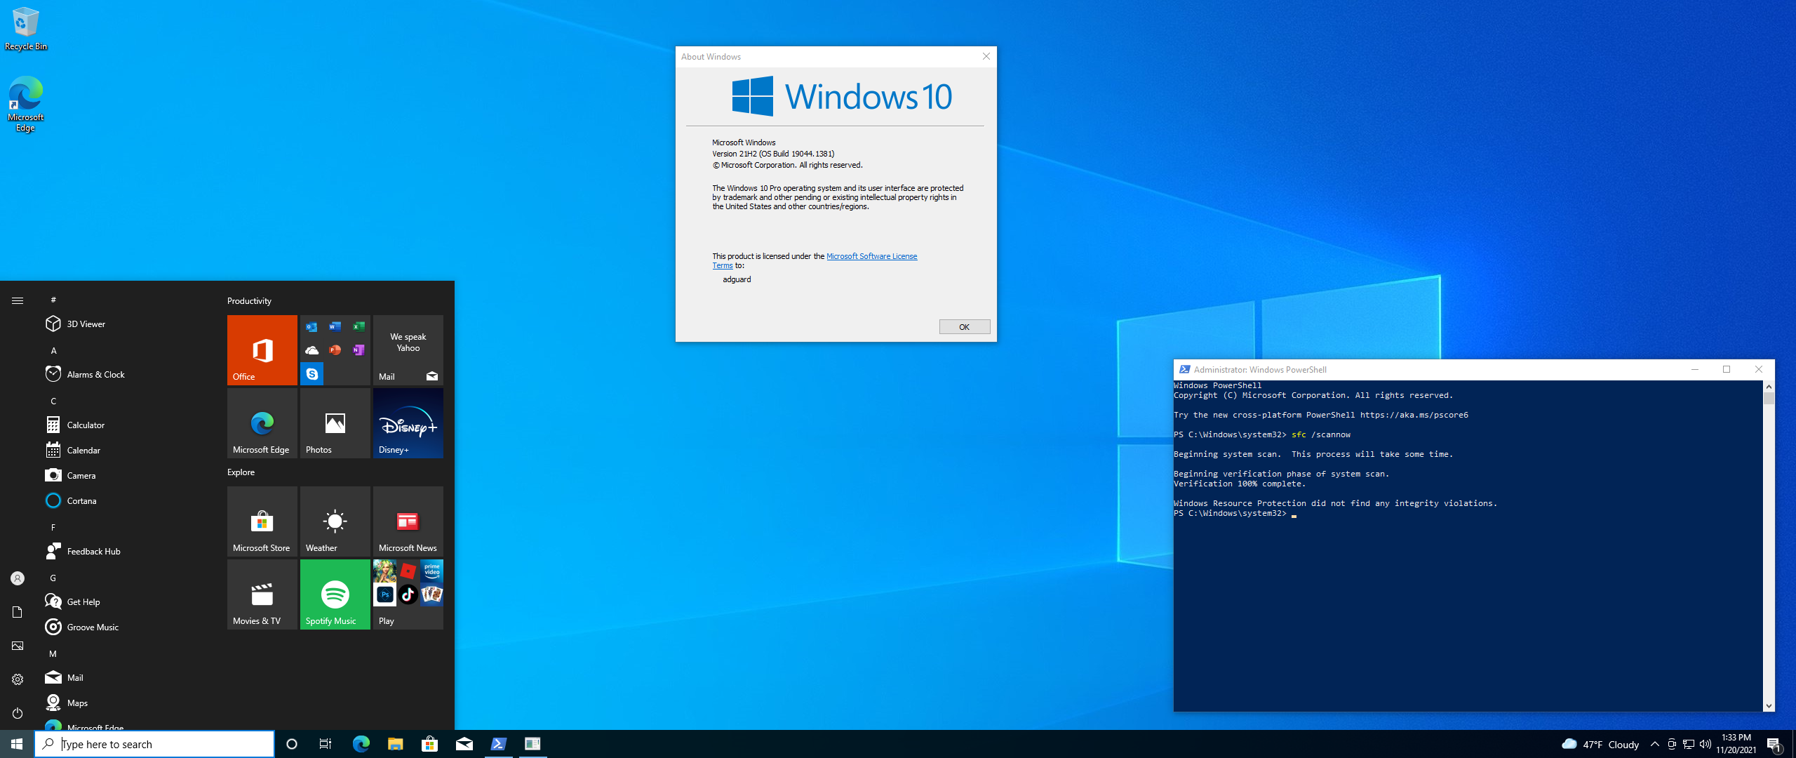Open File Explorer from the taskbar
The image size is (1796, 758).
tap(395, 744)
